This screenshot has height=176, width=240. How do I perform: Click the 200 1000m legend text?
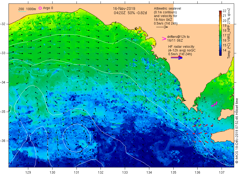(27, 9)
